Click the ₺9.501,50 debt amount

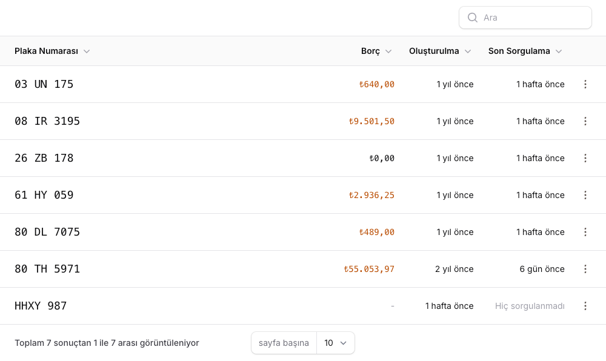[x=371, y=121]
